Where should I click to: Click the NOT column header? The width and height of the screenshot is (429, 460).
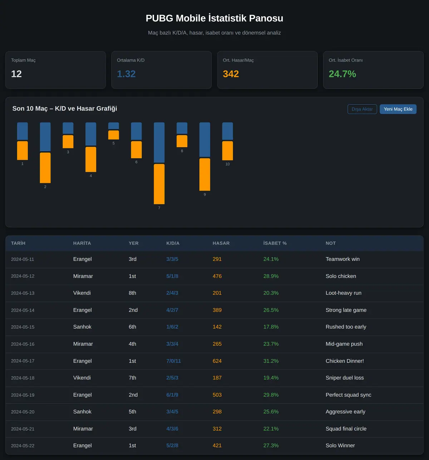tap(331, 243)
